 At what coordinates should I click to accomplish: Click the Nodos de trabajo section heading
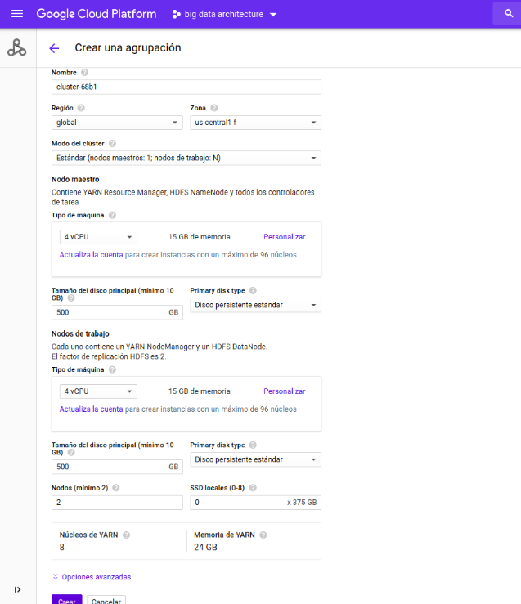pos(80,333)
